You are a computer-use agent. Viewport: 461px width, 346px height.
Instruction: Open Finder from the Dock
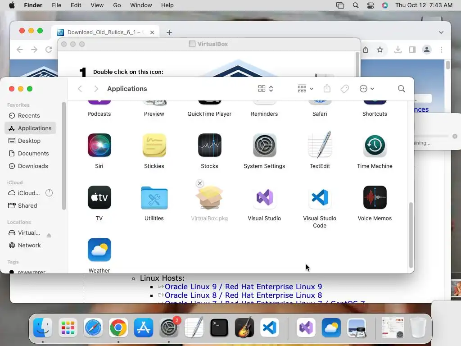point(43,328)
